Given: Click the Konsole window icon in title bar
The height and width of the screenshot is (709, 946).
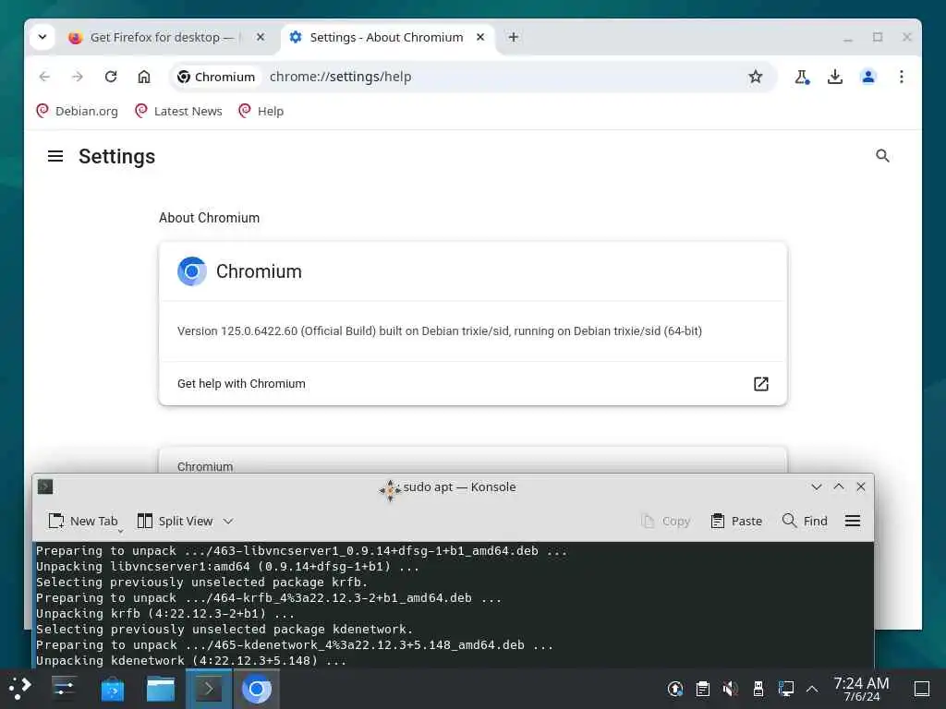Looking at the screenshot, I should coord(45,487).
